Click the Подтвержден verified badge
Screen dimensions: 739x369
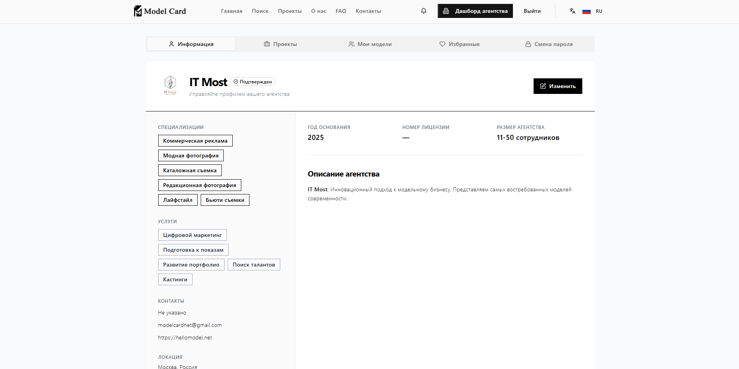253,81
